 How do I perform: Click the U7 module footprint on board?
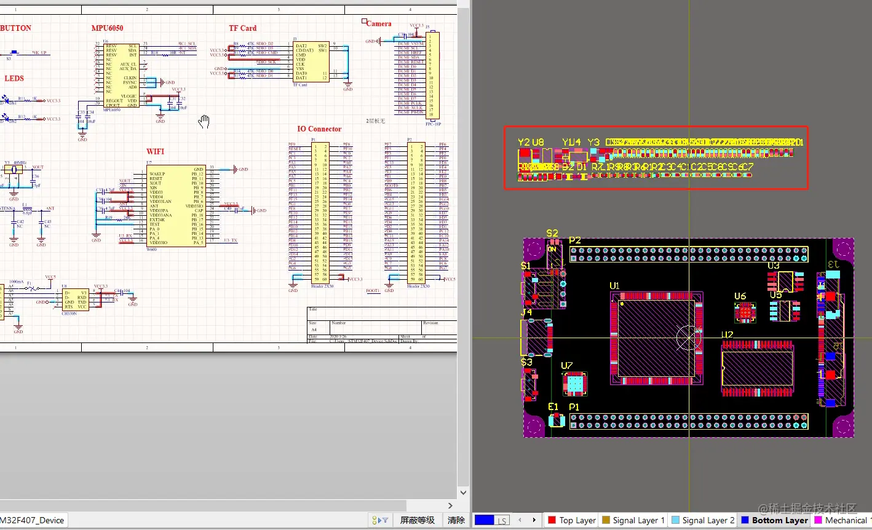click(x=574, y=384)
